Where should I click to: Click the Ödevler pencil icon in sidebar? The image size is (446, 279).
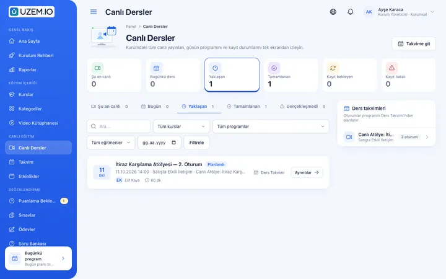12,229
